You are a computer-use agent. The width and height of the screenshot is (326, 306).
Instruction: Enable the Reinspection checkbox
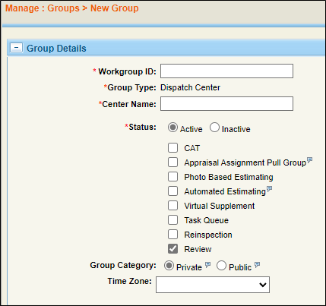(172, 234)
